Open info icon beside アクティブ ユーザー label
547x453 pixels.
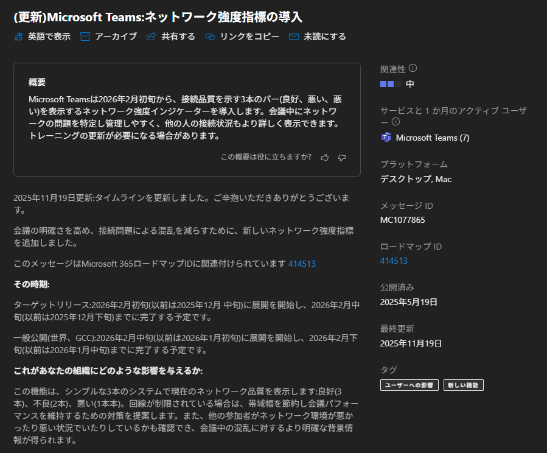396,122
